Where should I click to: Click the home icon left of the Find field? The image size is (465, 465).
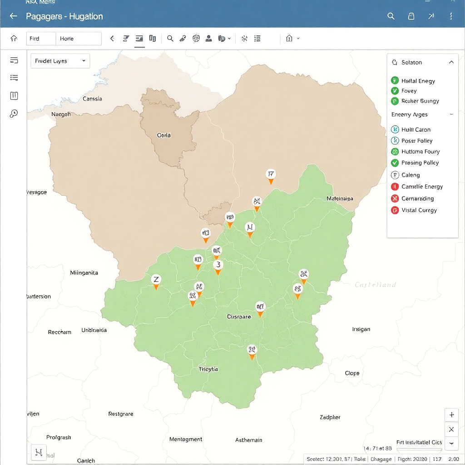14,39
